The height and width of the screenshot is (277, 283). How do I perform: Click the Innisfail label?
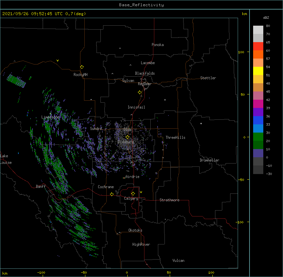click(x=136, y=107)
